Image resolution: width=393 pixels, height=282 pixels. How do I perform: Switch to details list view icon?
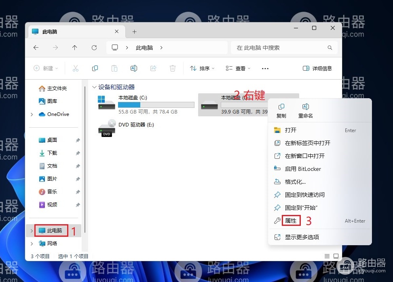(327, 256)
